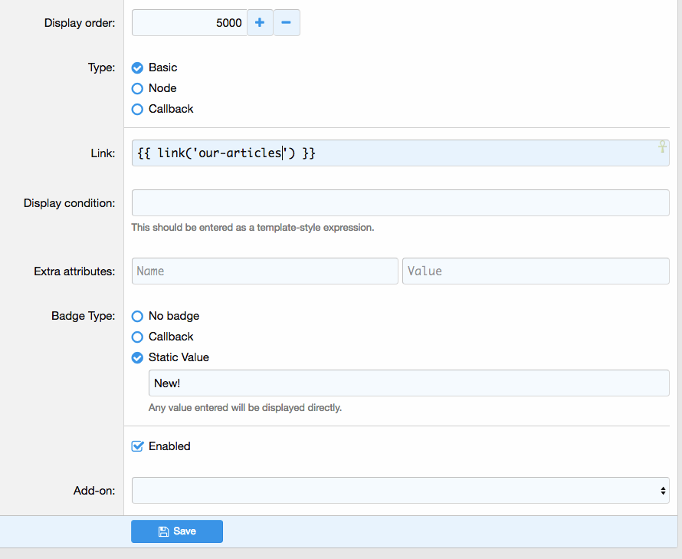
Task: Select Static Value badge type
Action: [138, 357]
